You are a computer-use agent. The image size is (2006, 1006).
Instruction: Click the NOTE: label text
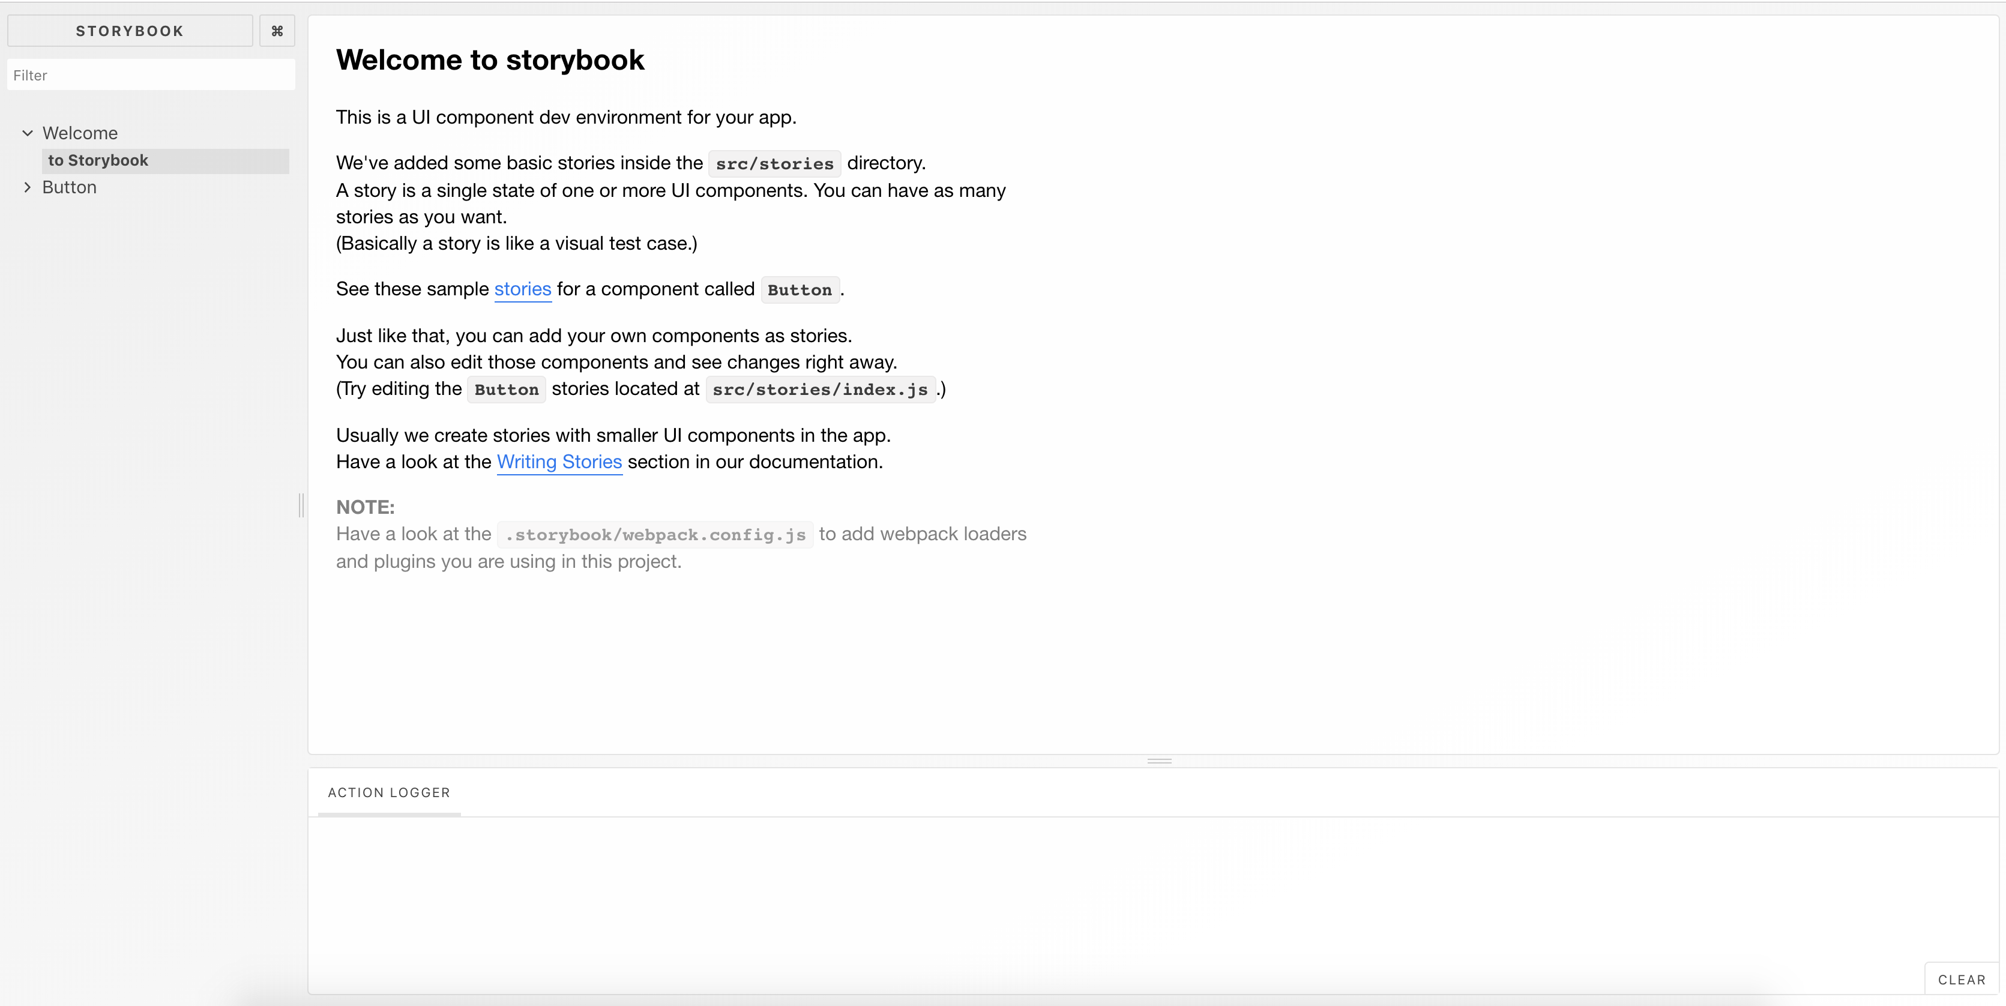click(365, 507)
